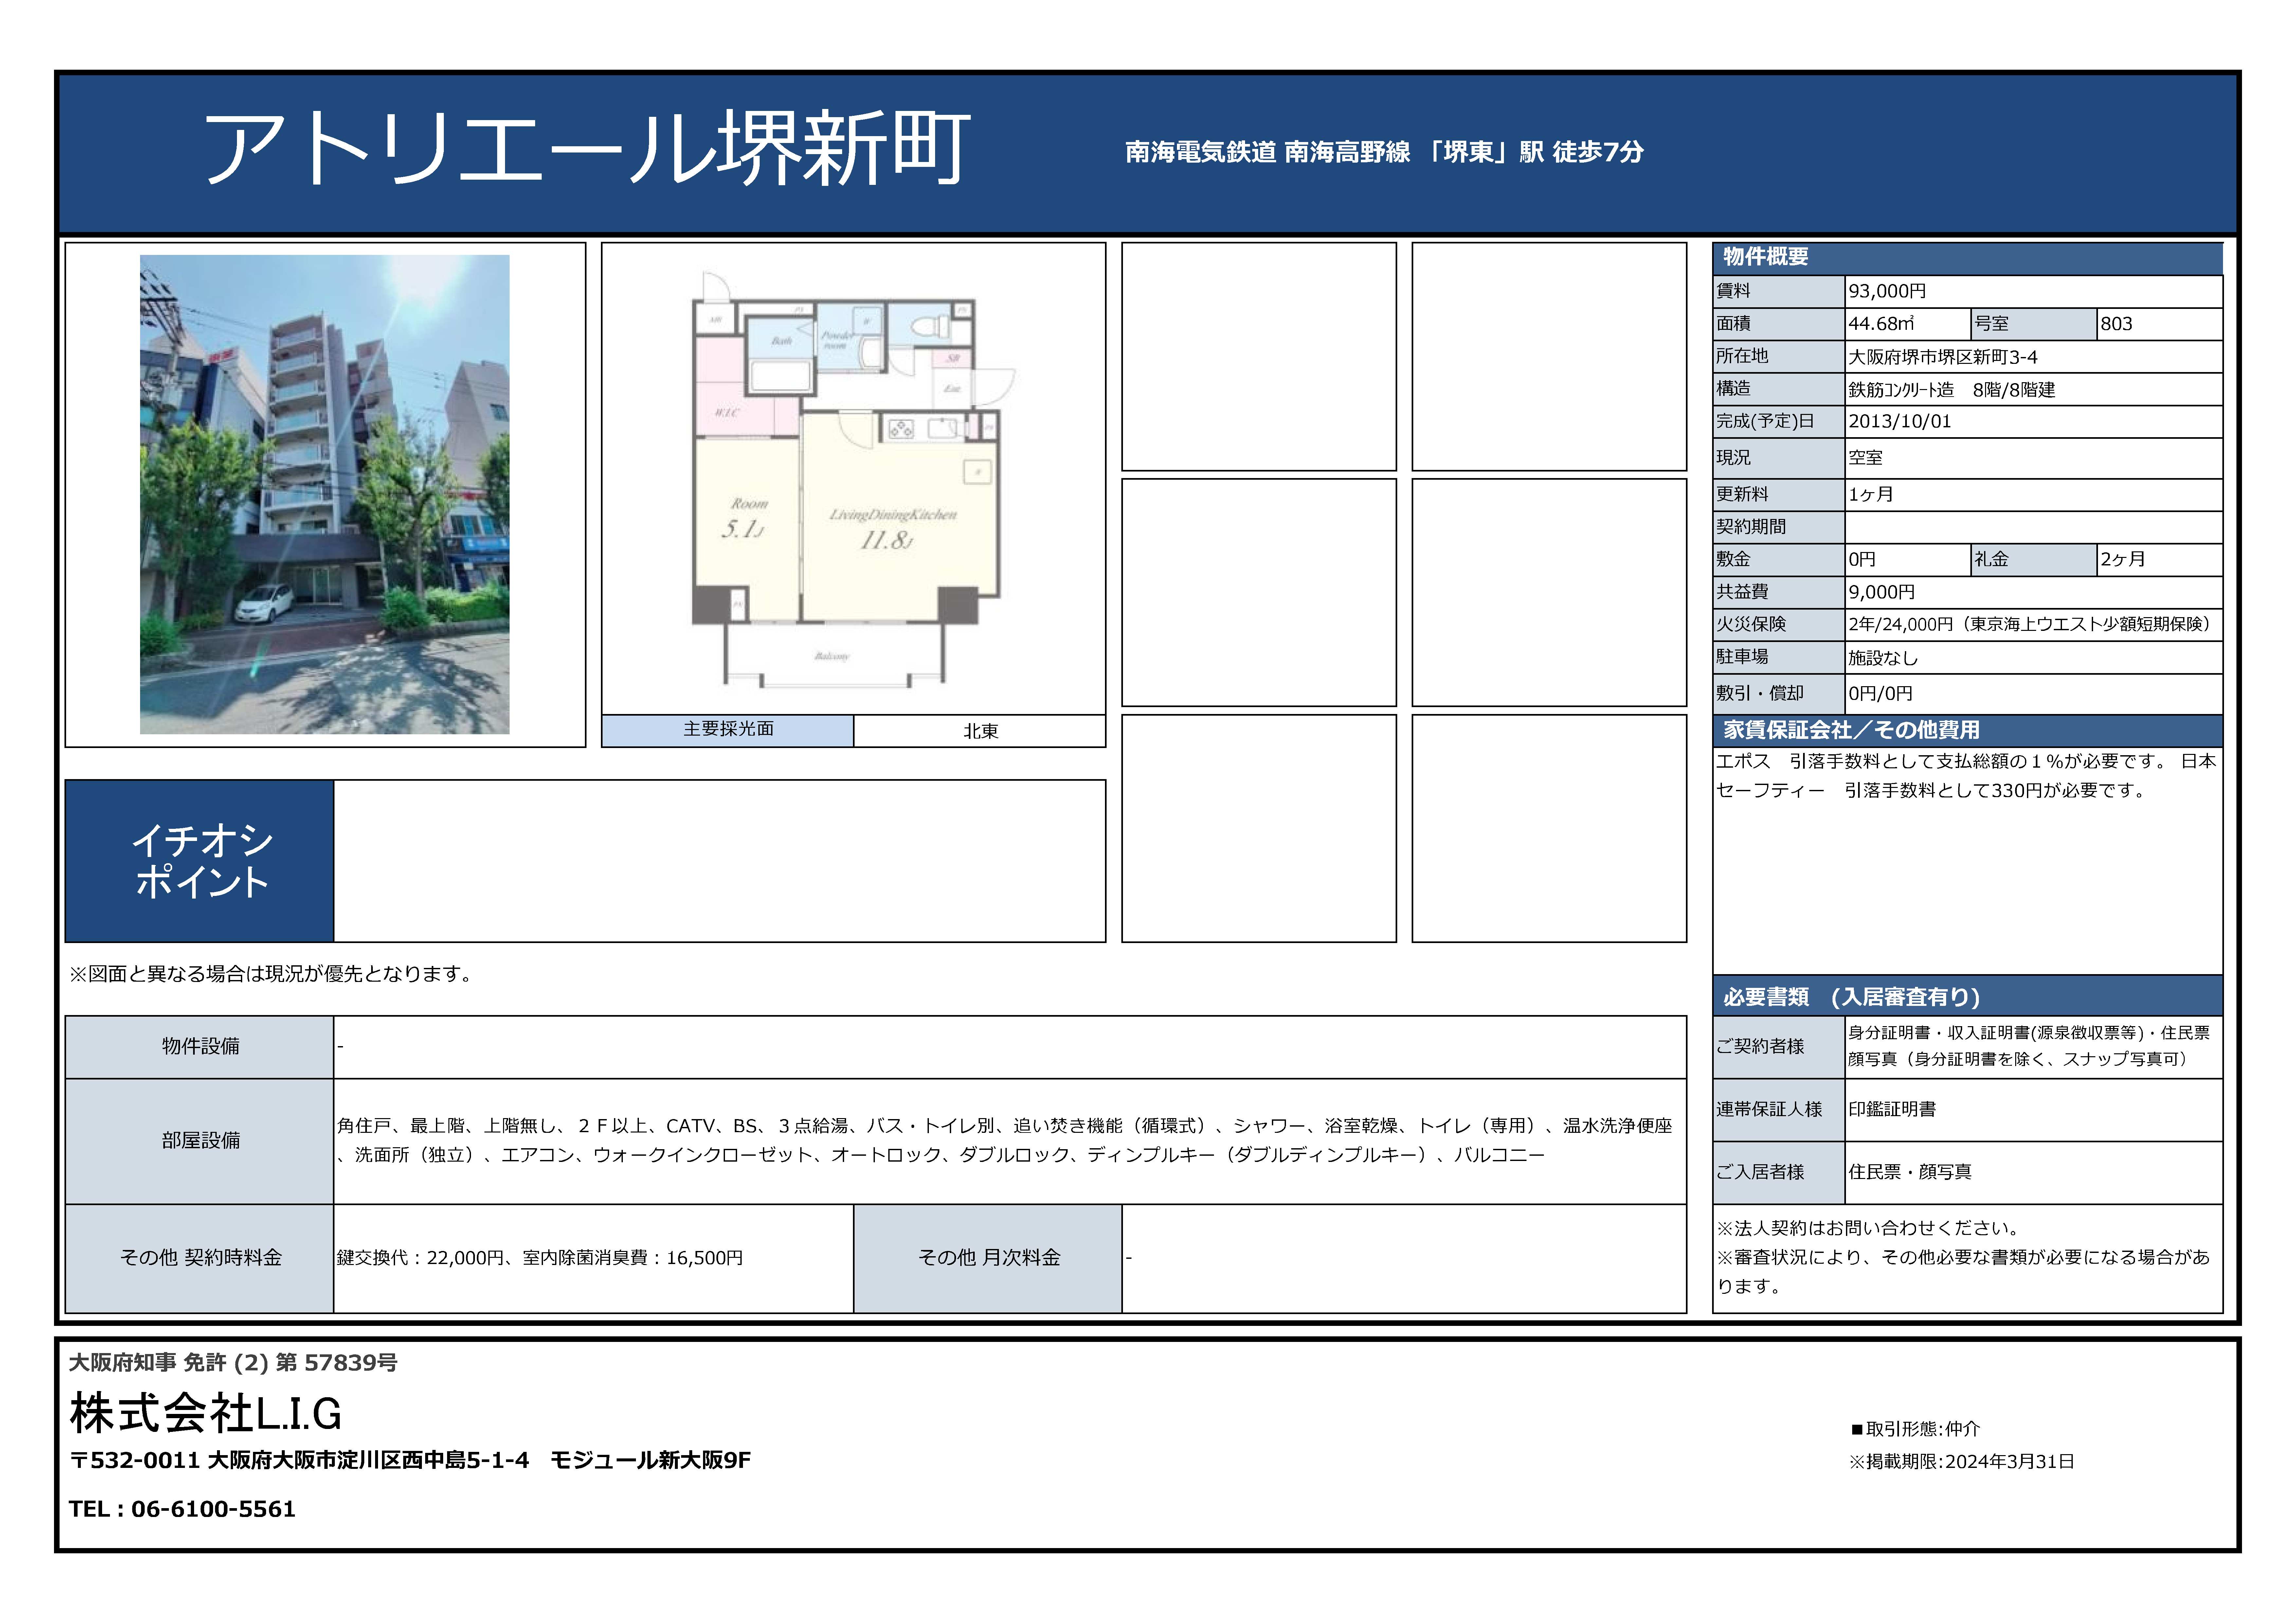
Task: Click the 完成(予定)日 label
Action: pos(1765,422)
